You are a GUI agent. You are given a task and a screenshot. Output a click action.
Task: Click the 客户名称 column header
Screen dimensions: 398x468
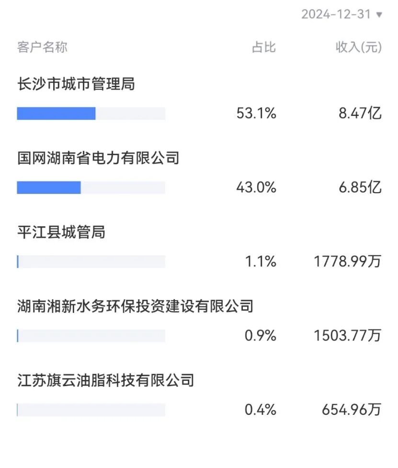pos(42,47)
